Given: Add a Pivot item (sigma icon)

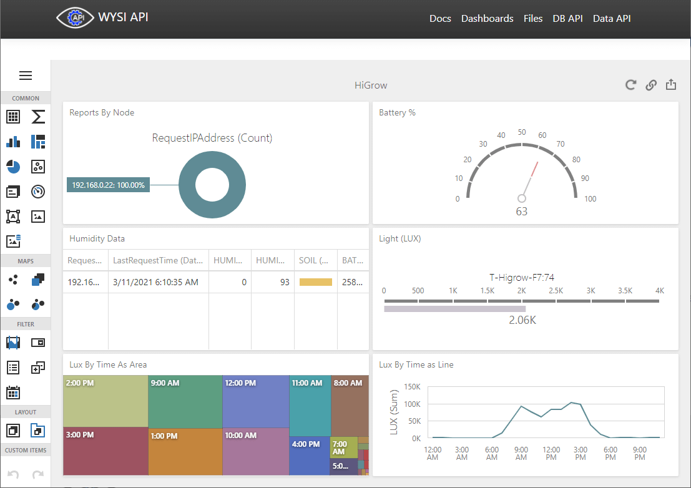Looking at the screenshot, I should point(38,117).
